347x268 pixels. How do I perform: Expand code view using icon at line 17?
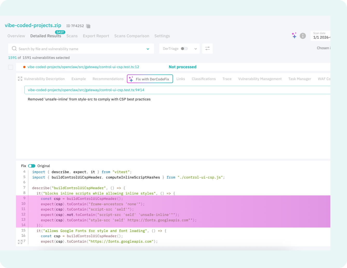click(x=20, y=242)
